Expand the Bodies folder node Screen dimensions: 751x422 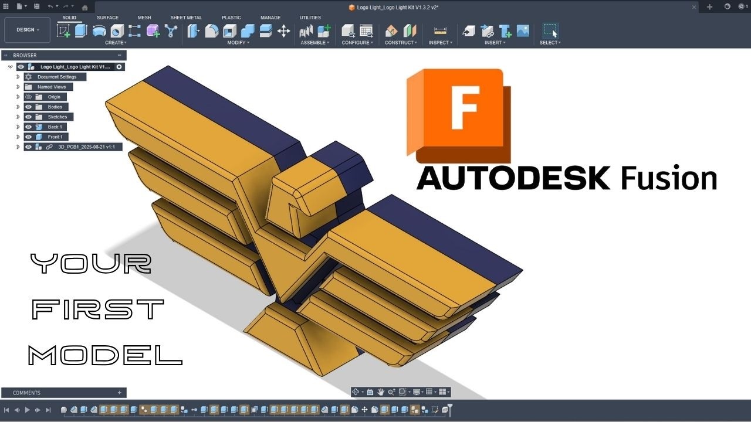tap(18, 107)
